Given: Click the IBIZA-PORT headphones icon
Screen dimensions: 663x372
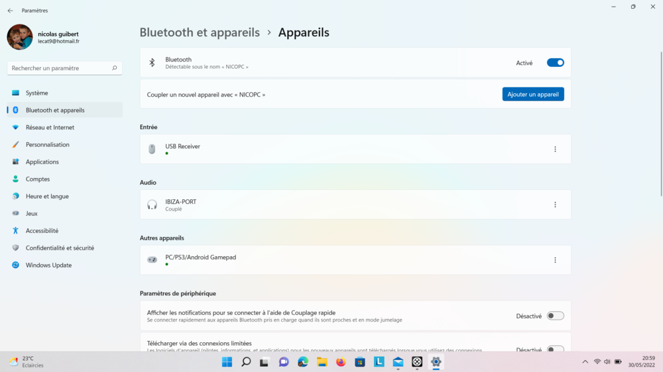Looking at the screenshot, I should tap(152, 205).
